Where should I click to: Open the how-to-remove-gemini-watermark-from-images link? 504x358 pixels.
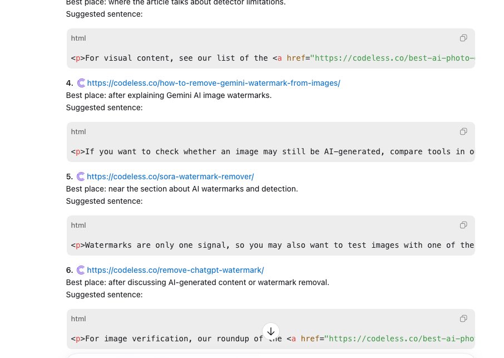click(214, 83)
